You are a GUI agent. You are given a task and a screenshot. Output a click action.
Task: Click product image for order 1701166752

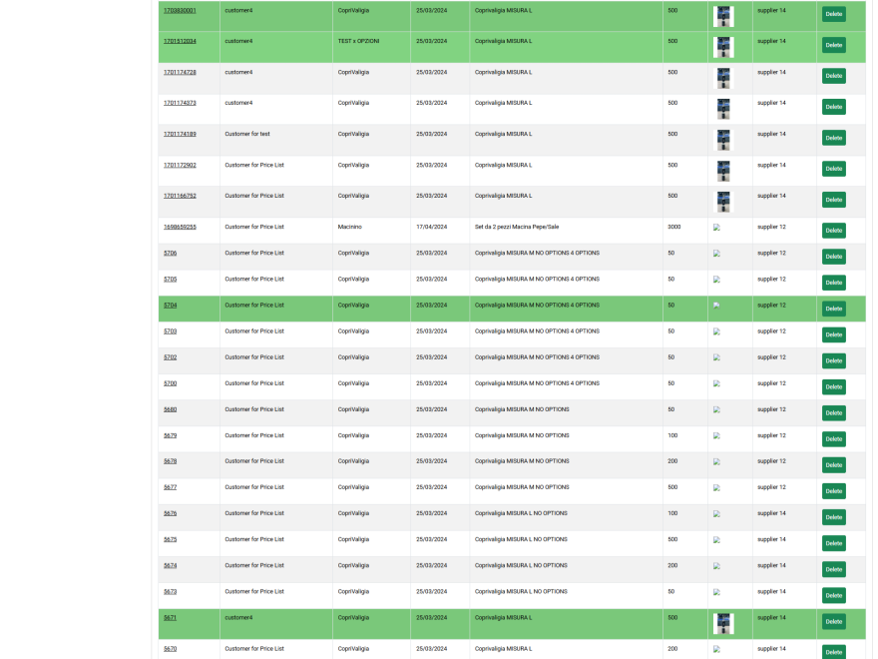[723, 202]
